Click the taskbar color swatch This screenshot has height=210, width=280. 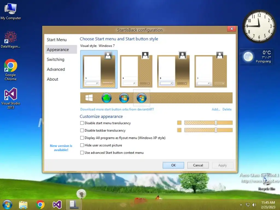tap(179, 130)
